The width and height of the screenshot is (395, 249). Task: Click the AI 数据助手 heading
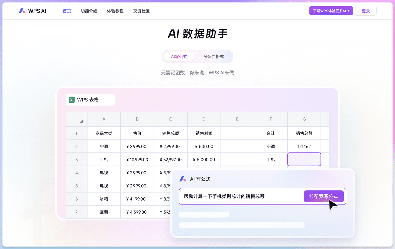[197, 34]
